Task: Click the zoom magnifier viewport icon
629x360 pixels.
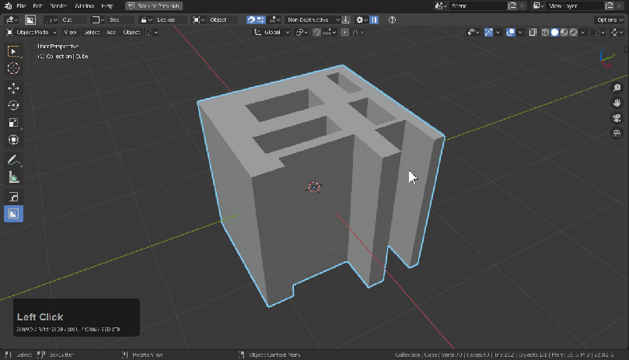Action: point(617,89)
